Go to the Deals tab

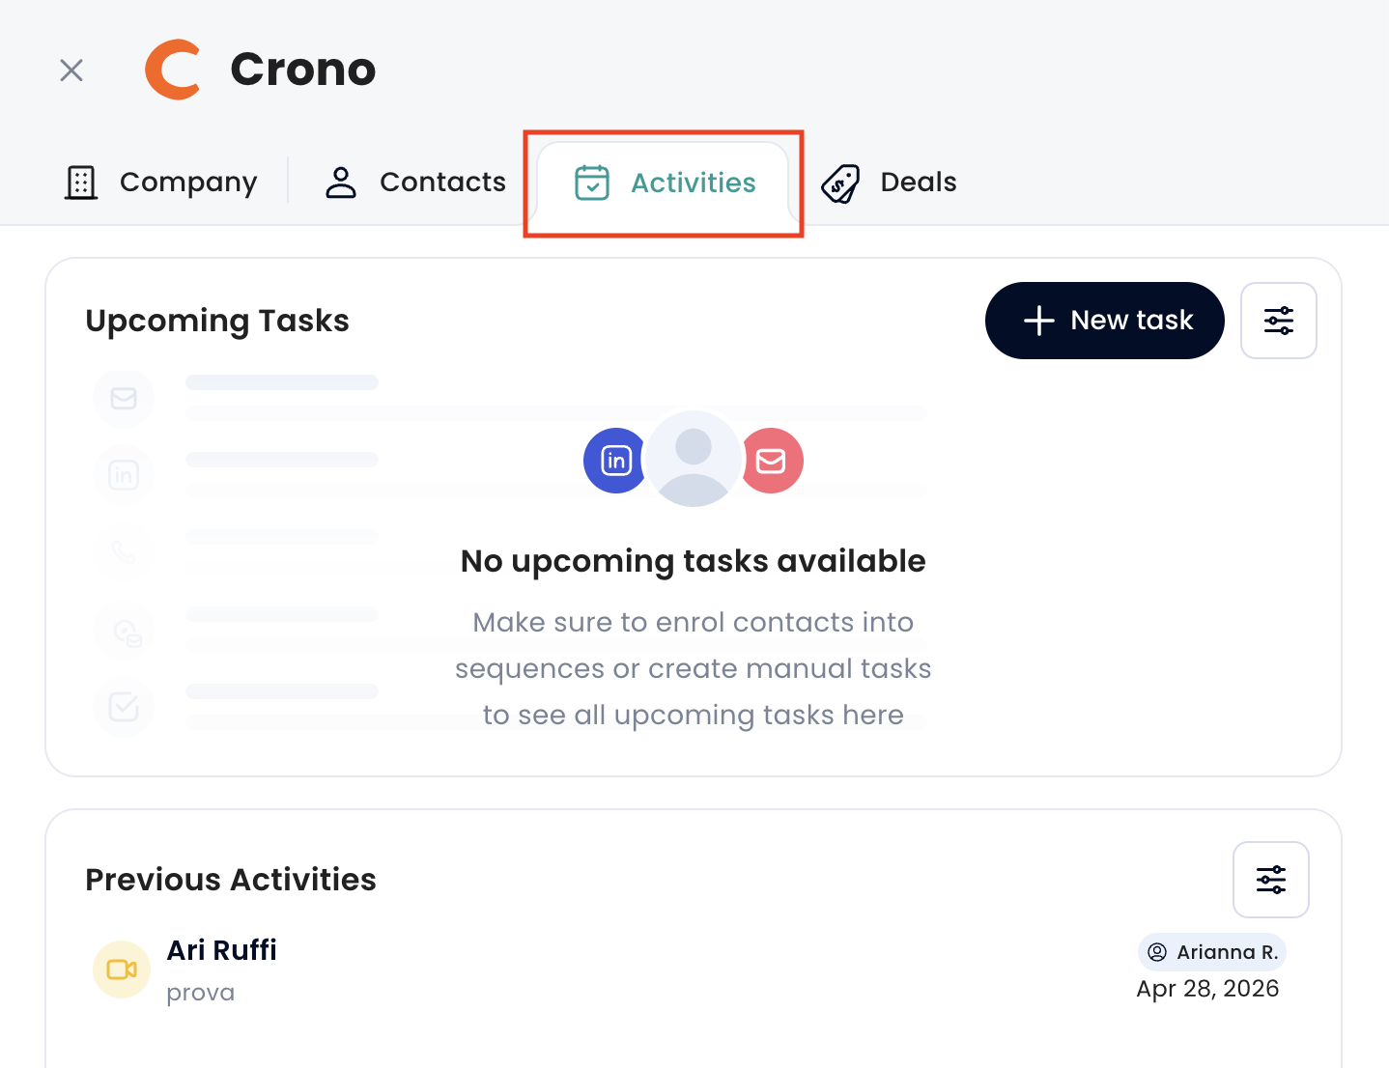[889, 183]
